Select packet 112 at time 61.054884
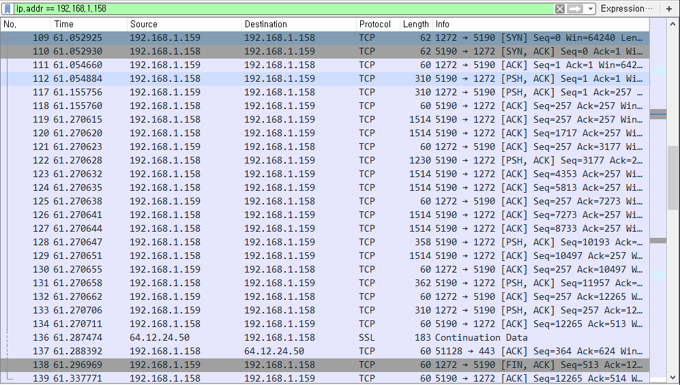 tap(325, 78)
